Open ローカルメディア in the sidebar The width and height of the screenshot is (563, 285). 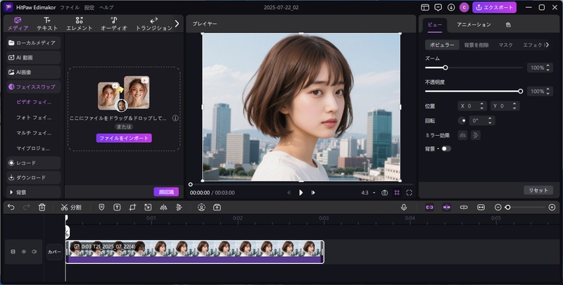pos(33,43)
